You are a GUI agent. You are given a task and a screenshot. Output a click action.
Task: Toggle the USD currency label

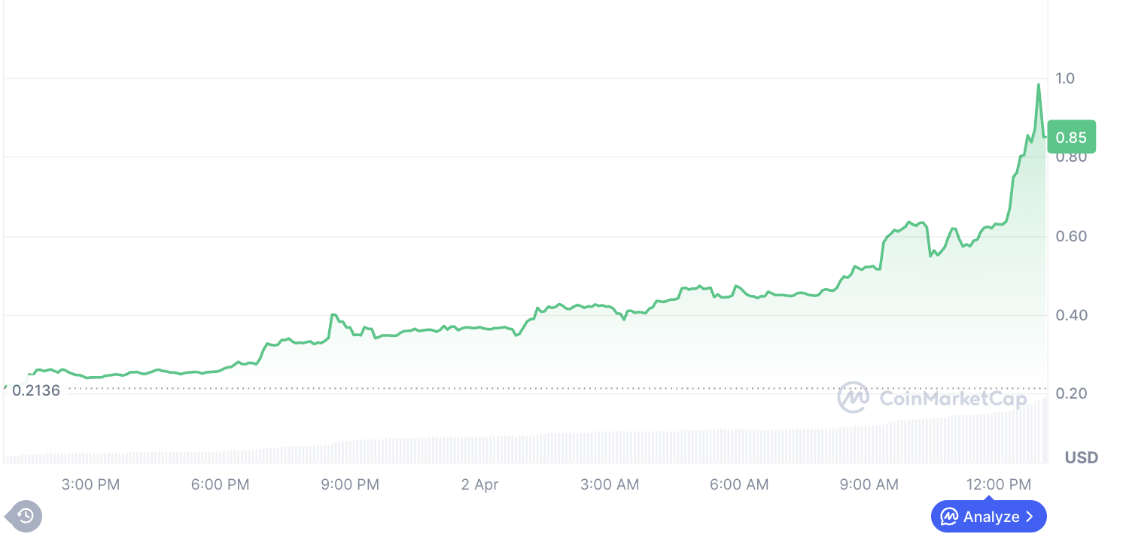1081,457
